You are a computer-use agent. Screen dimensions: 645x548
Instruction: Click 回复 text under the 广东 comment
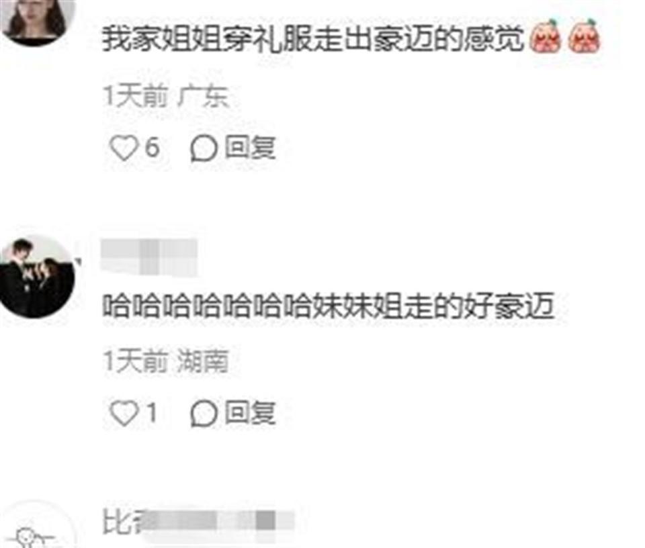[250, 148]
